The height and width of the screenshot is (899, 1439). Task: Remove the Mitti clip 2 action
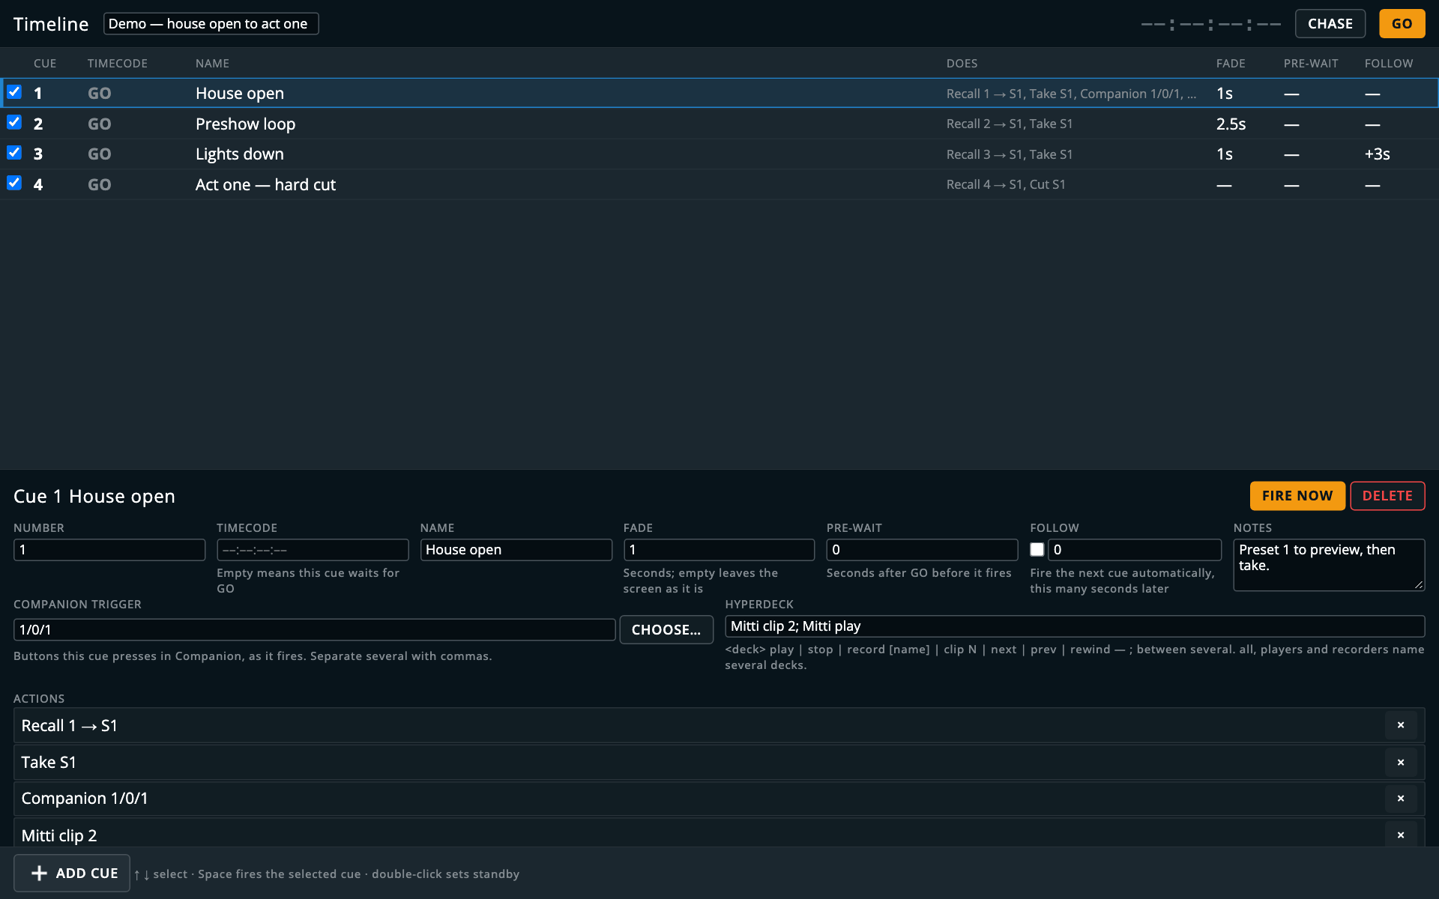click(x=1400, y=835)
